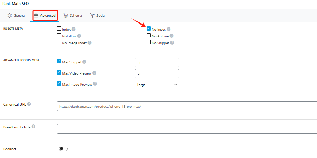Switch to the General tab
This screenshot has width=317, height=158.
(16, 16)
